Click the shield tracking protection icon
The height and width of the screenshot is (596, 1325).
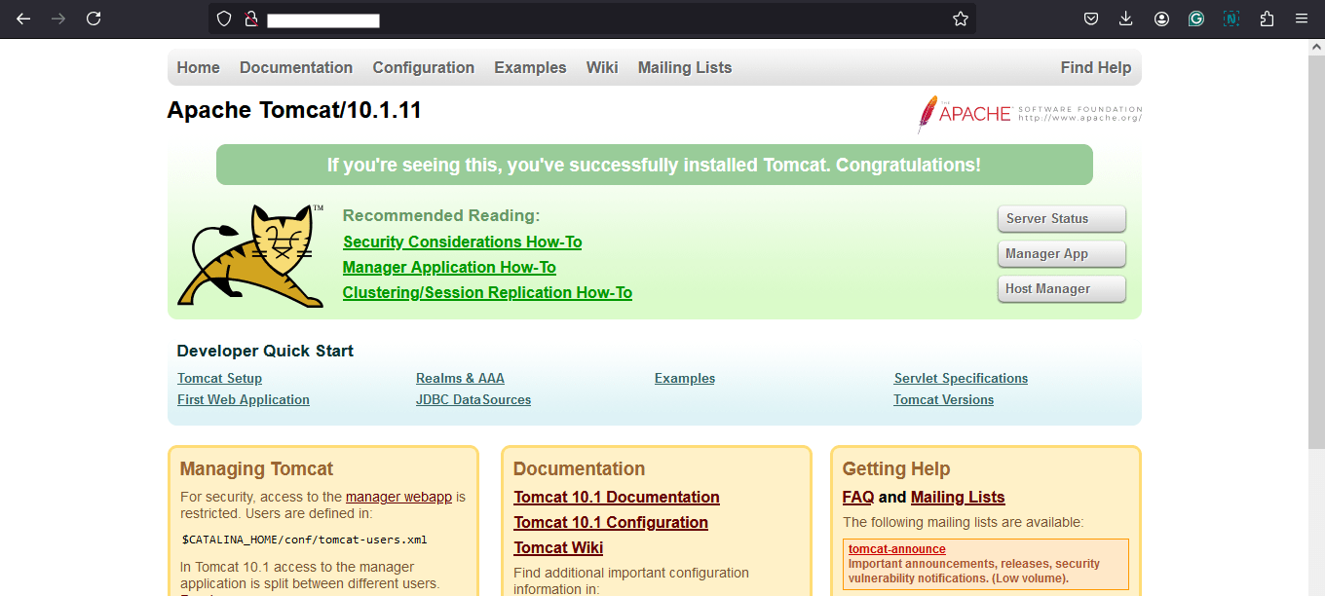[224, 19]
